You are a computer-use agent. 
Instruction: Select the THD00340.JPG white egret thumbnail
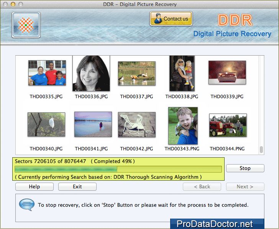(46, 124)
